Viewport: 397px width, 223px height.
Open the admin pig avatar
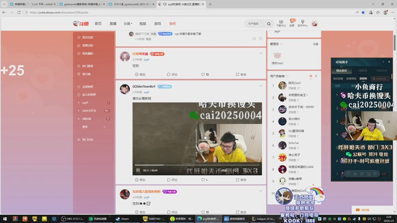[x=277, y=56]
